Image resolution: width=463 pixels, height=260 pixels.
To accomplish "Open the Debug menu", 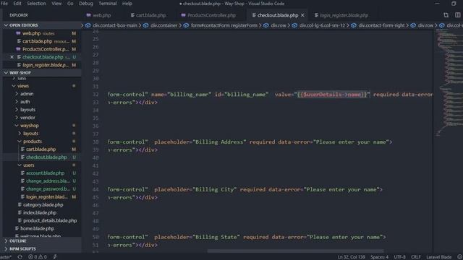I will tap(85, 4).
